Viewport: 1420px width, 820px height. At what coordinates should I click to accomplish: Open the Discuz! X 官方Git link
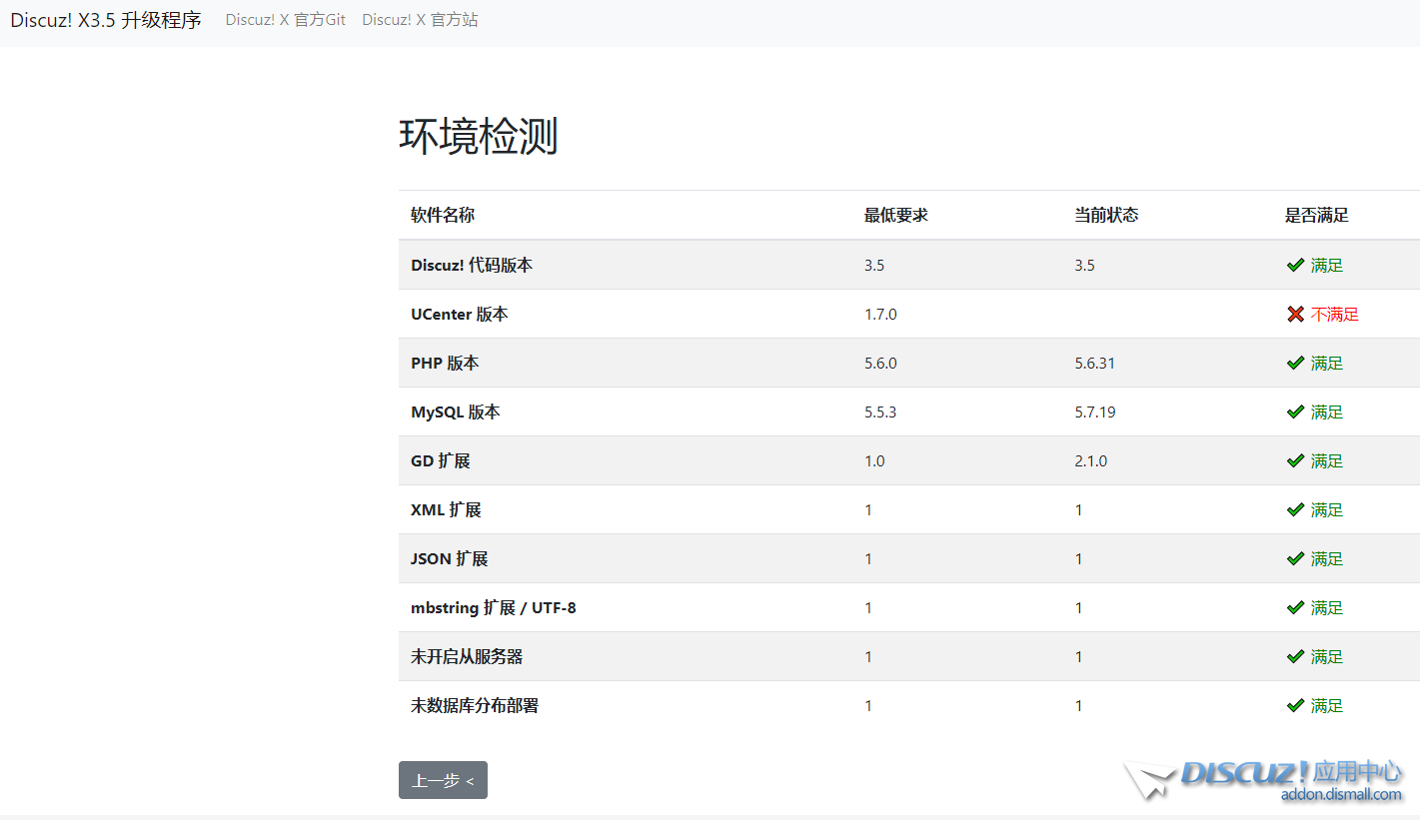tap(286, 20)
